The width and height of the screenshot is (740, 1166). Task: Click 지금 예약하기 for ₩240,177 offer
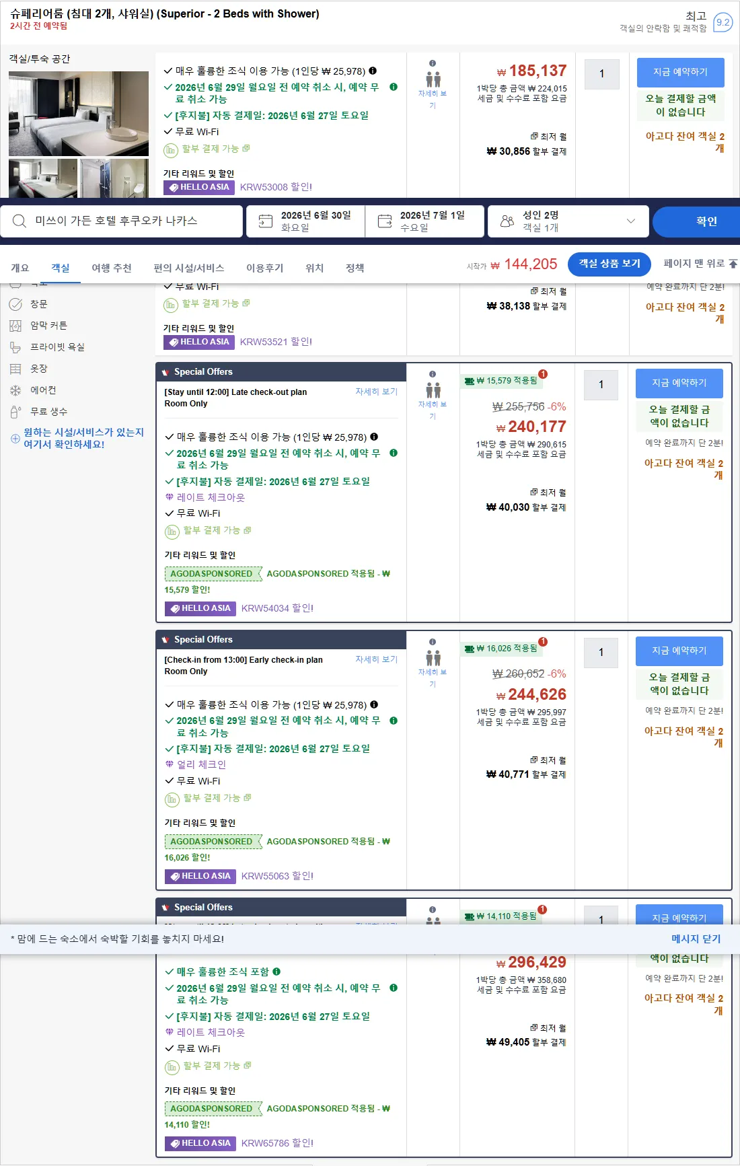pos(679,383)
